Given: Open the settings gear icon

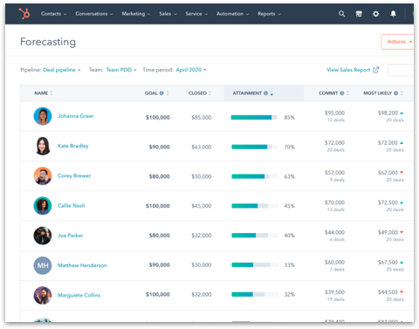Looking at the screenshot, I should [376, 14].
